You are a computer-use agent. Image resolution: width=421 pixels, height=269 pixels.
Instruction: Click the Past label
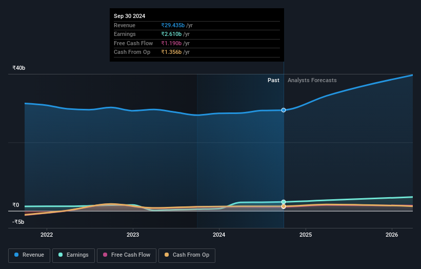point(273,81)
